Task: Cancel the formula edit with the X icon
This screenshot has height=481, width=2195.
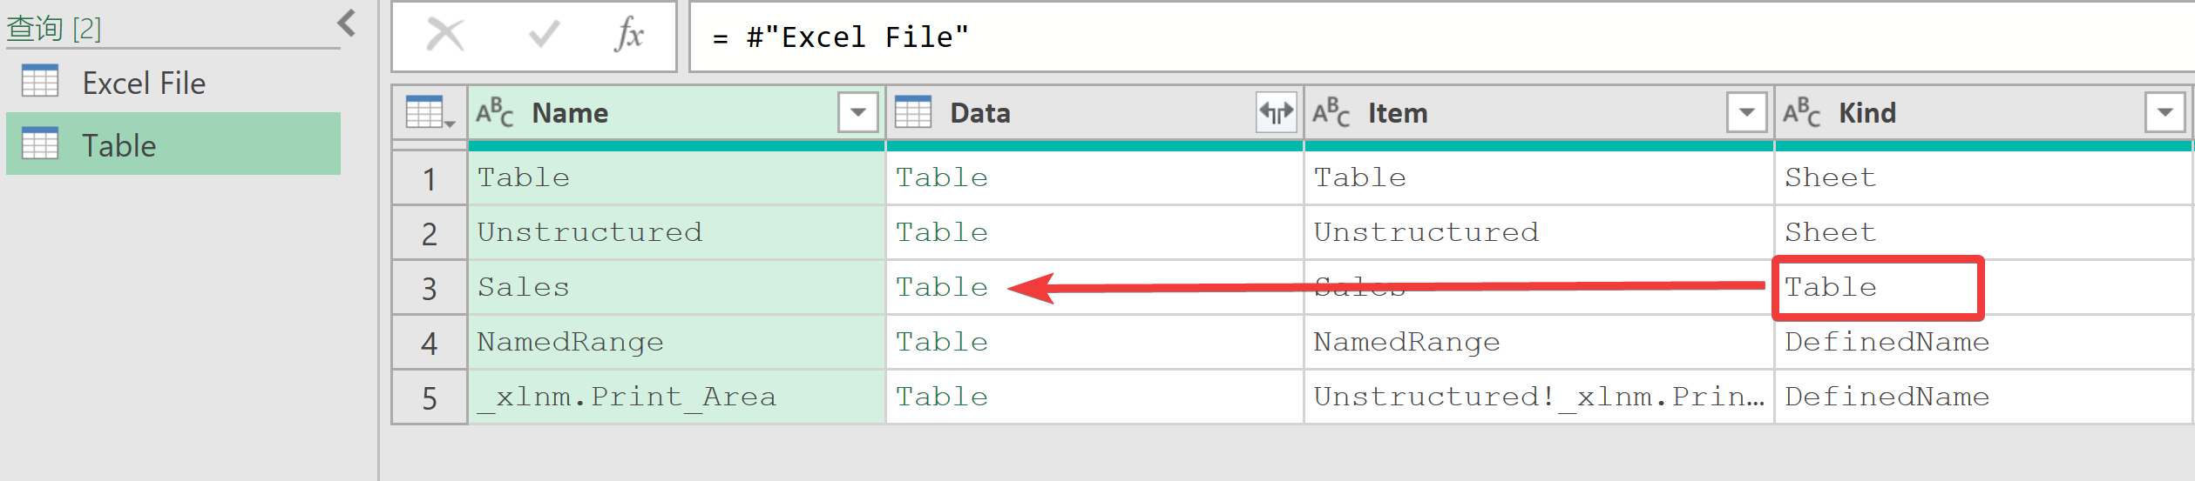Action: point(445,36)
